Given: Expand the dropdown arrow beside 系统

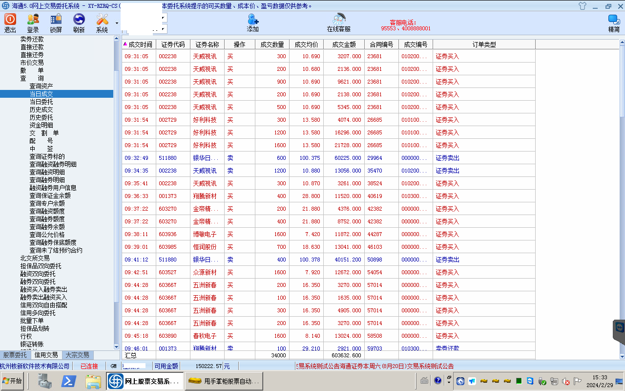Looking at the screenshot, I should click(x=117, y=23).
